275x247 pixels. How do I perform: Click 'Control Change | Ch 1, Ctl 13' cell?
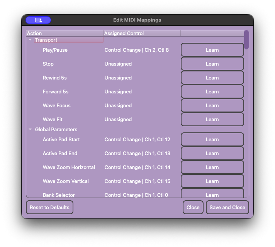click(x=137, y=153)
